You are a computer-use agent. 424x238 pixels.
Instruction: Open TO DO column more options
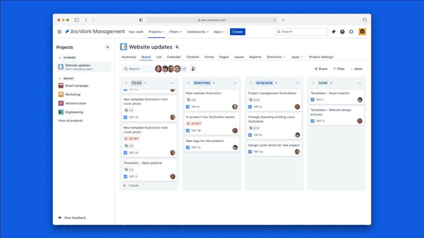pyautogui.click(x=173, y=83)
